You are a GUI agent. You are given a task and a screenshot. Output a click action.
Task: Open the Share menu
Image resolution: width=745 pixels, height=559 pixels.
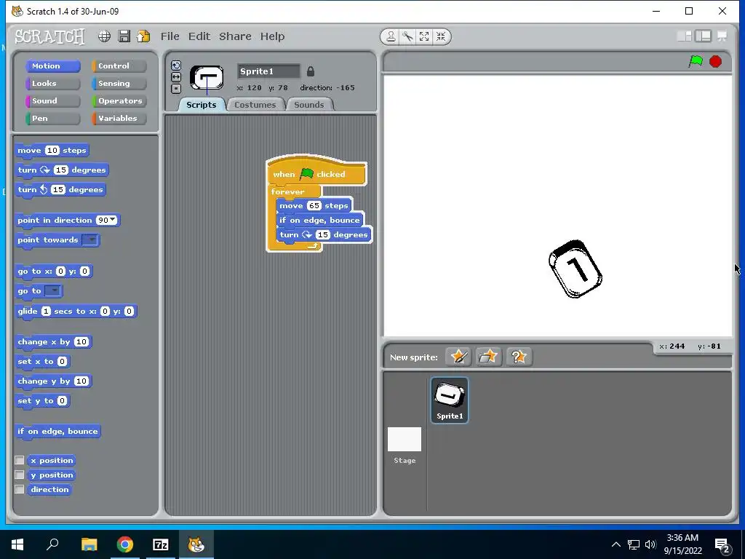point(235,36)
